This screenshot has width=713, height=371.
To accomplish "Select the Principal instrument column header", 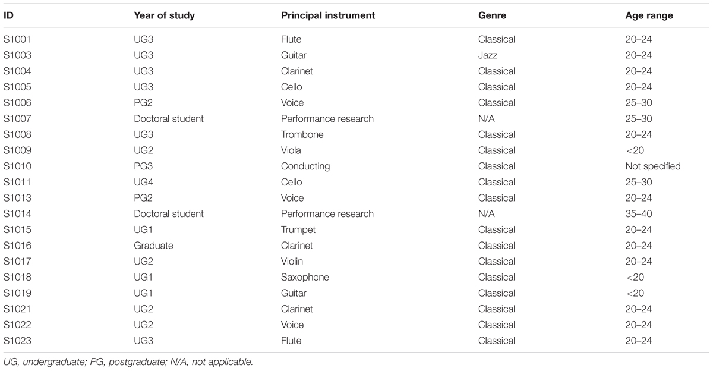I will click(327, 16).
